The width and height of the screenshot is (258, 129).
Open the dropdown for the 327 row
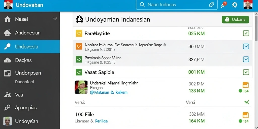click(x=246, y=59)
